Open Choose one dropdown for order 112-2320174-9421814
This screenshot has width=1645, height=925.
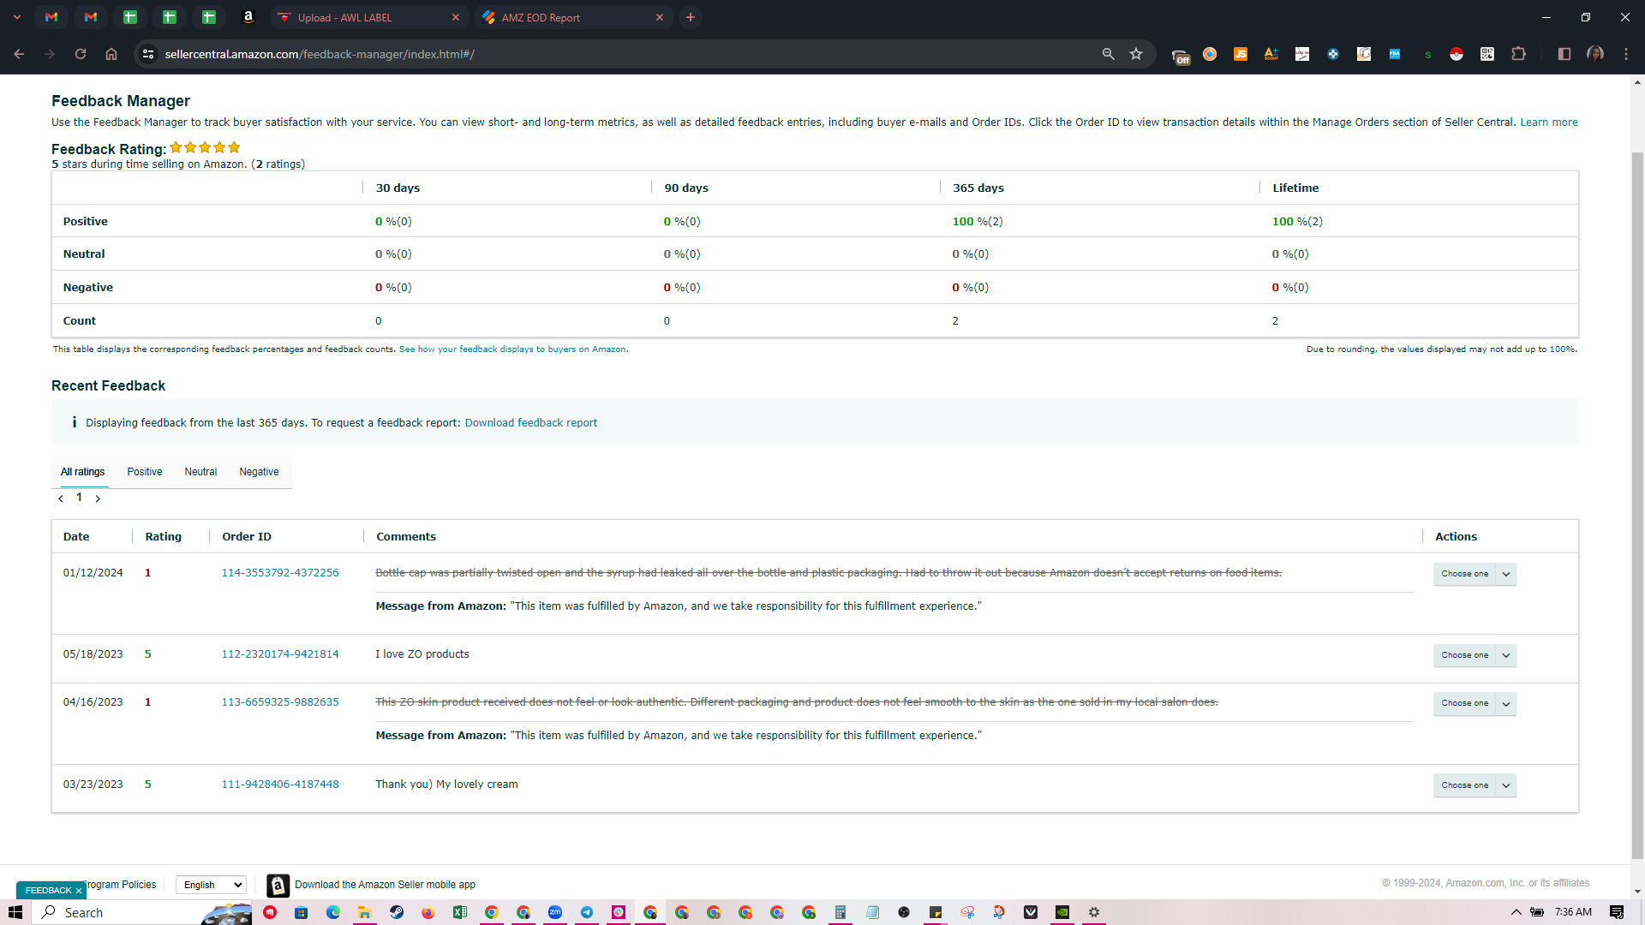click(1475, 655)
